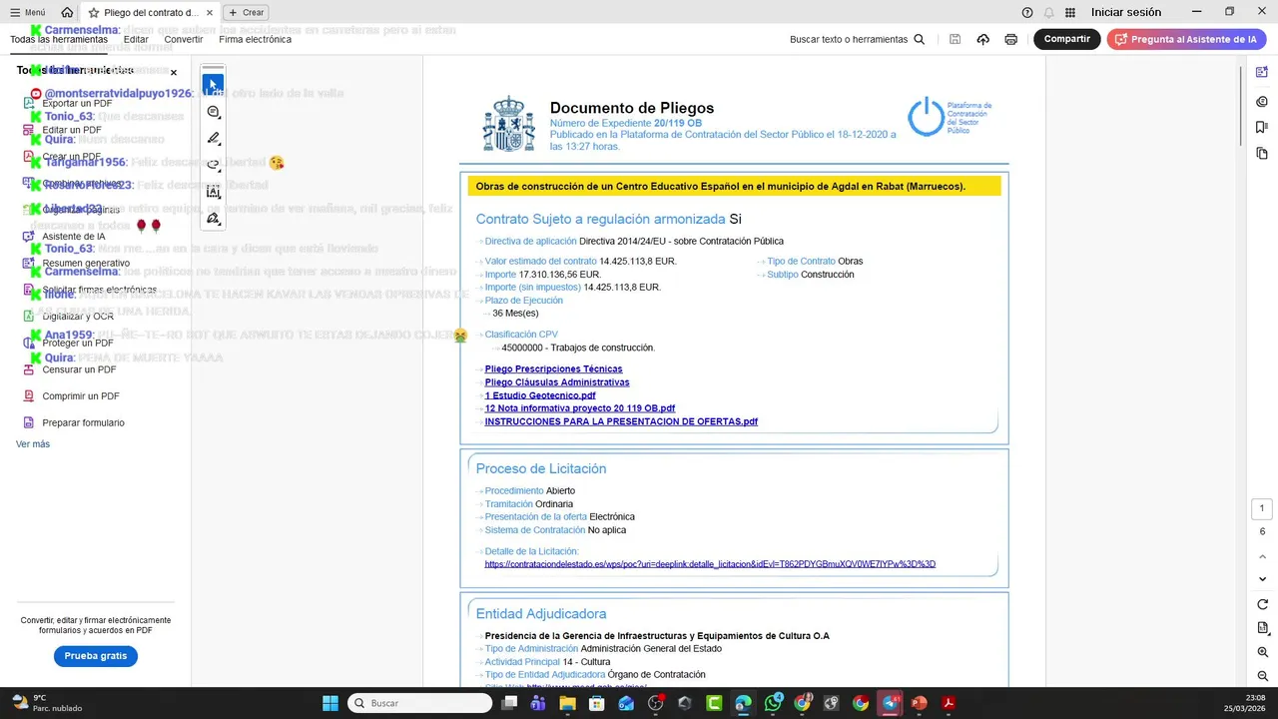Select the add text box tool
This screenshot has height=719, width=1278.
click(213, 192)
